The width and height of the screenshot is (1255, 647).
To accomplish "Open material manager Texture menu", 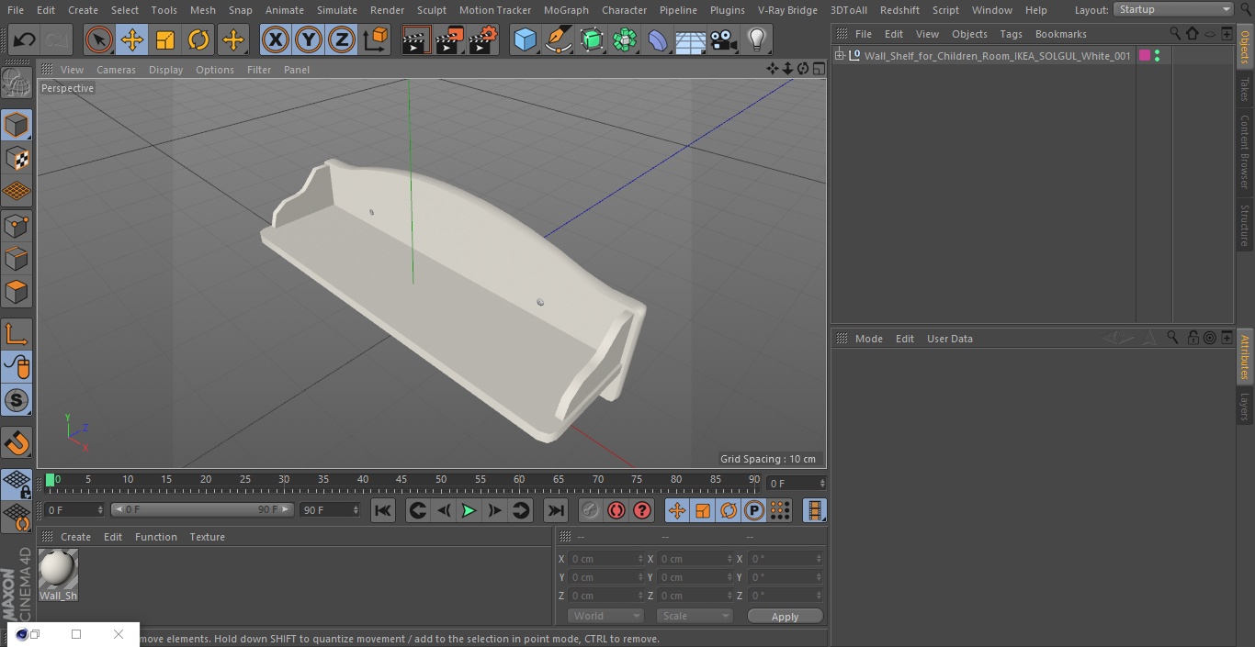I will point(207,537).
